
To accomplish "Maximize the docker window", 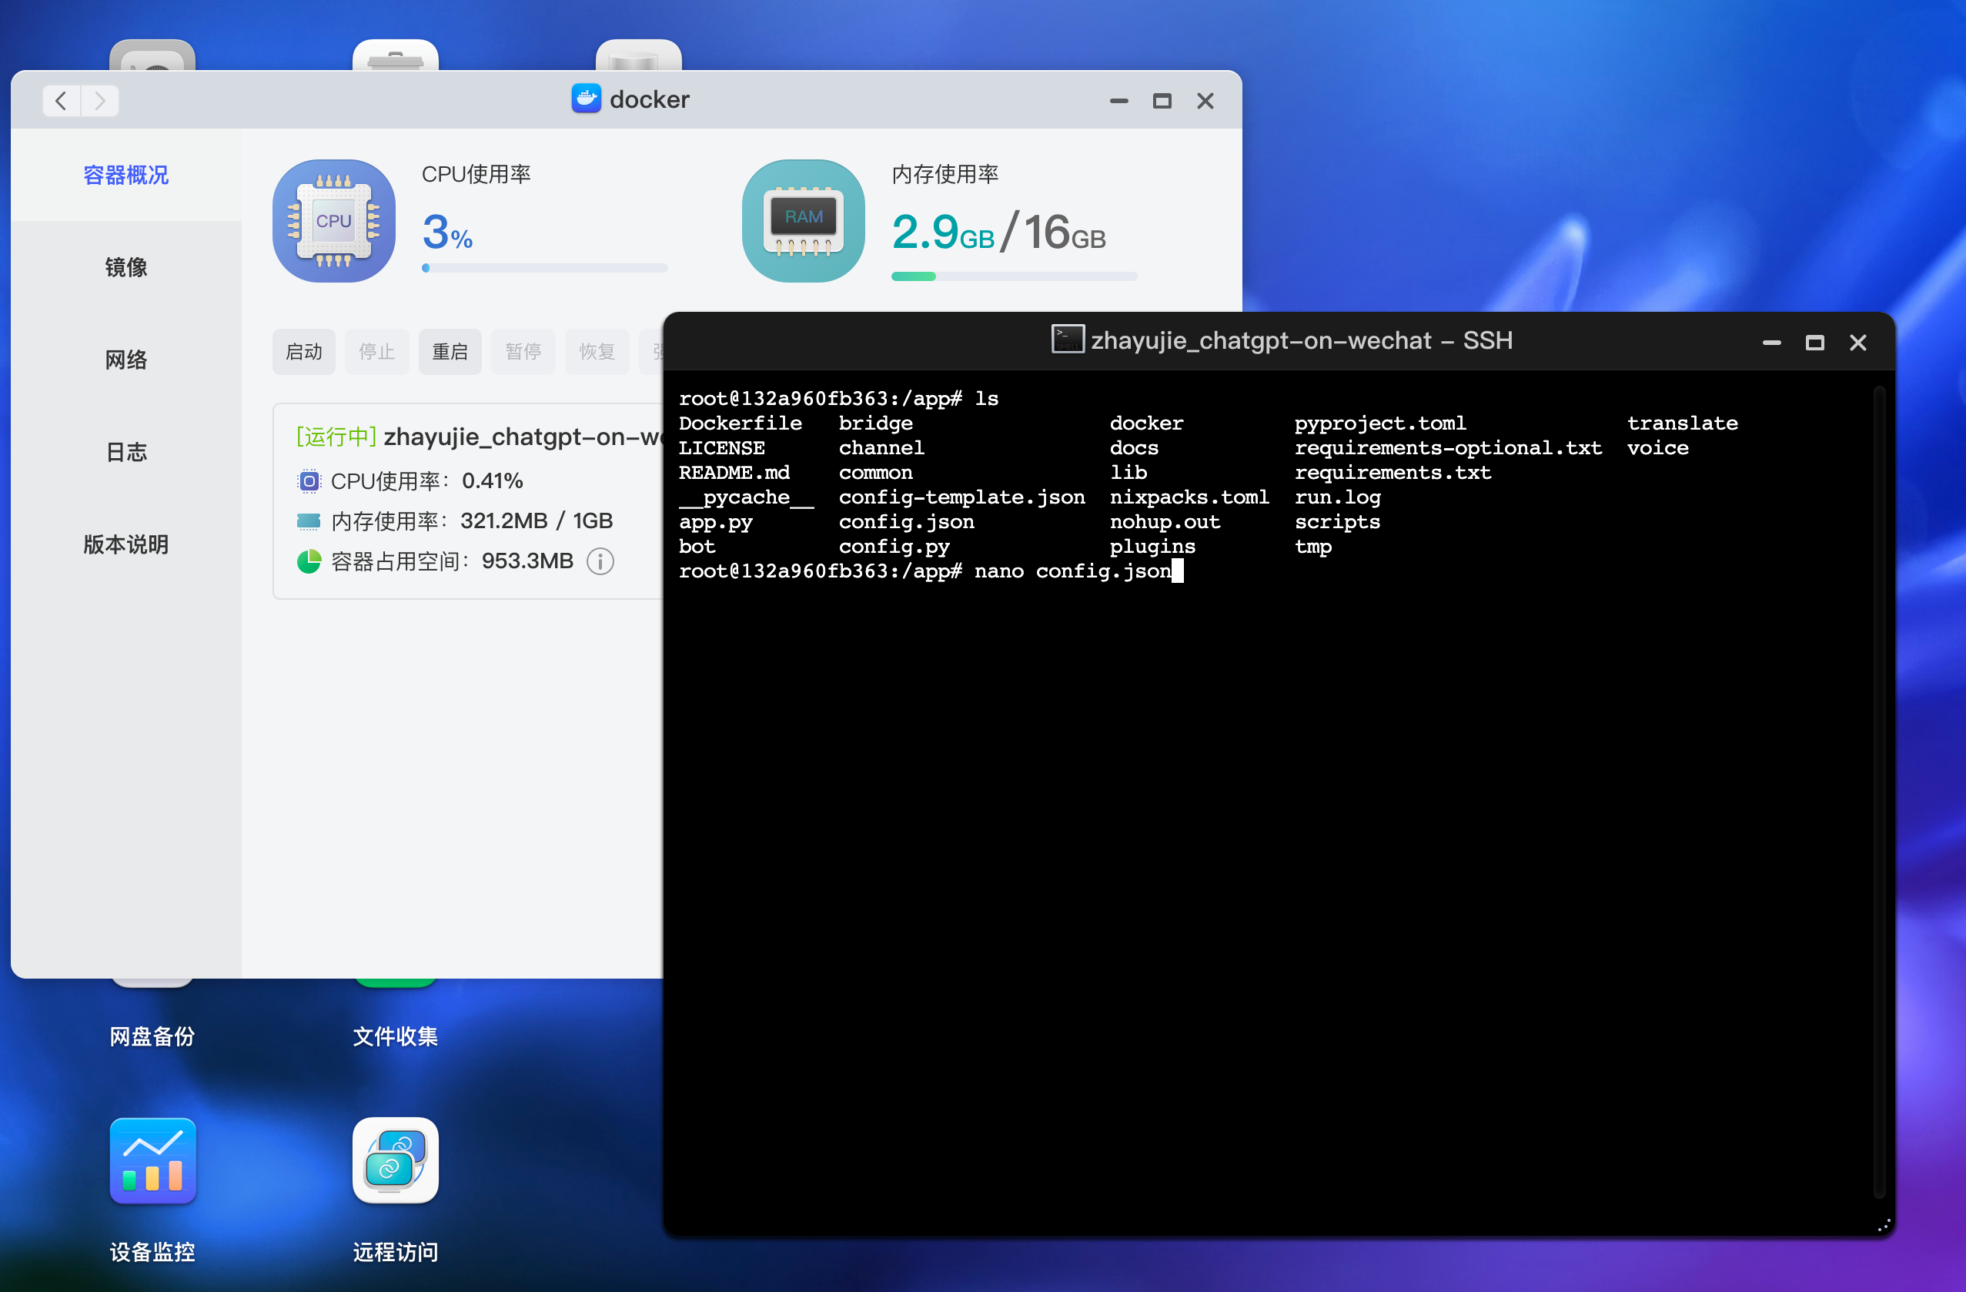I will 1162,101.
